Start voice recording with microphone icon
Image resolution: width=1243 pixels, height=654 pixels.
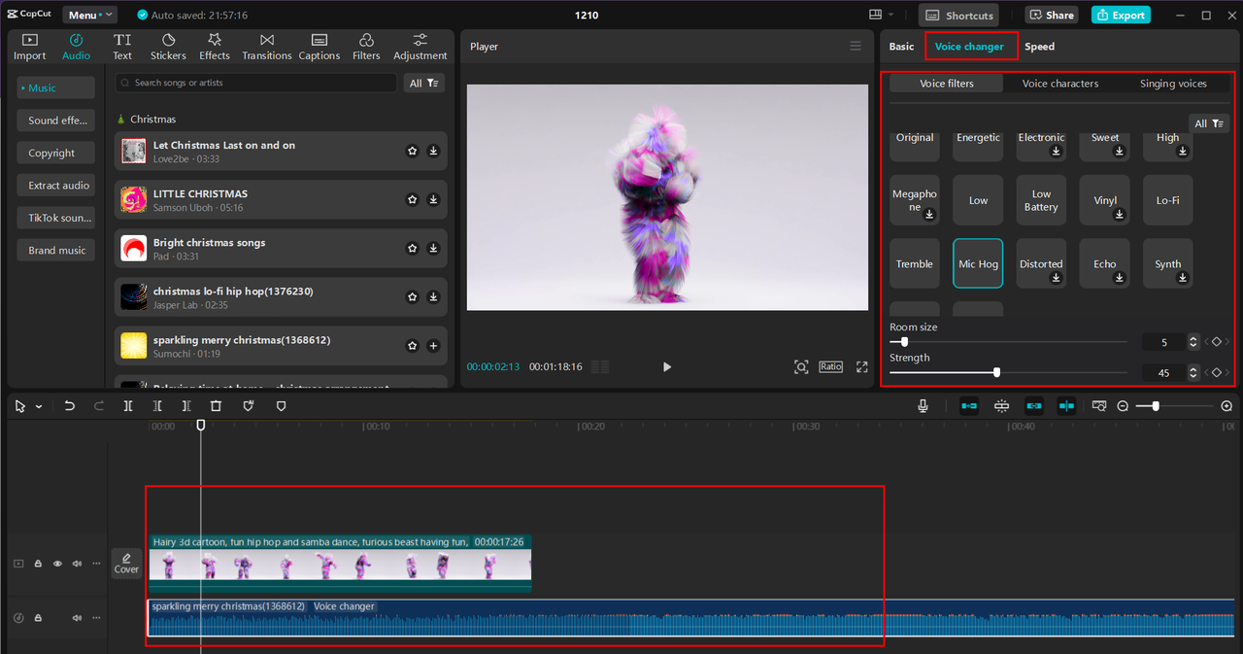point(923,406)
